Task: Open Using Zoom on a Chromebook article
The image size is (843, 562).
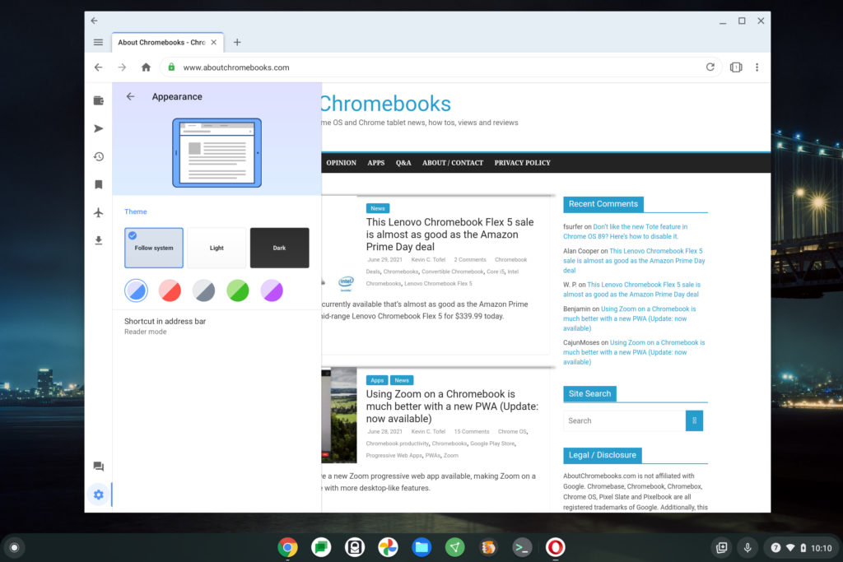Action: [x=452, y=406]
